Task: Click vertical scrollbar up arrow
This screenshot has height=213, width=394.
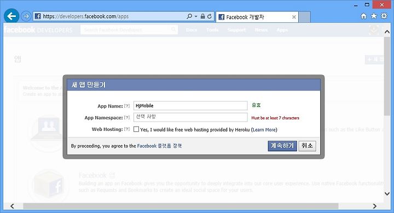Action: coord(387,32)
